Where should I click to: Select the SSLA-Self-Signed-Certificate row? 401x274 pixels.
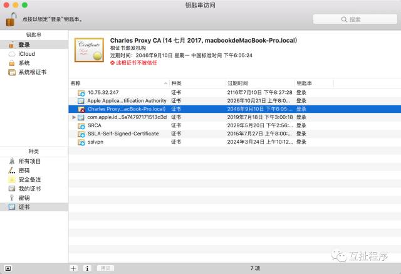click(234, 134)
